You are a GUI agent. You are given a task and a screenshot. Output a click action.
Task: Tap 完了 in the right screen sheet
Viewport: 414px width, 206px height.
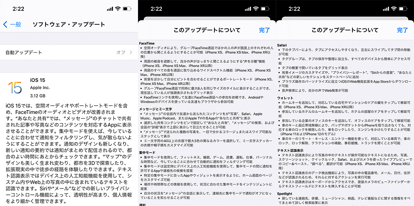402,30
